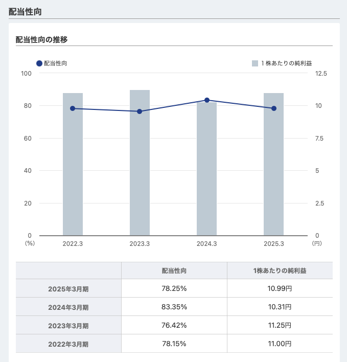
Task: Click the 1株あたりの純利益 legend label
Action: tap(286, 63)
